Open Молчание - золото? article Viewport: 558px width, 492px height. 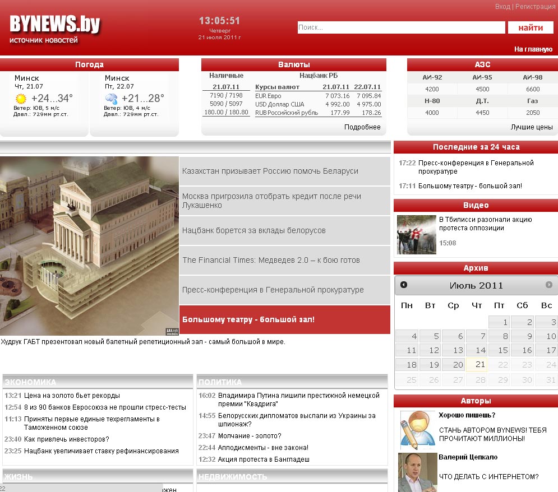250,436
